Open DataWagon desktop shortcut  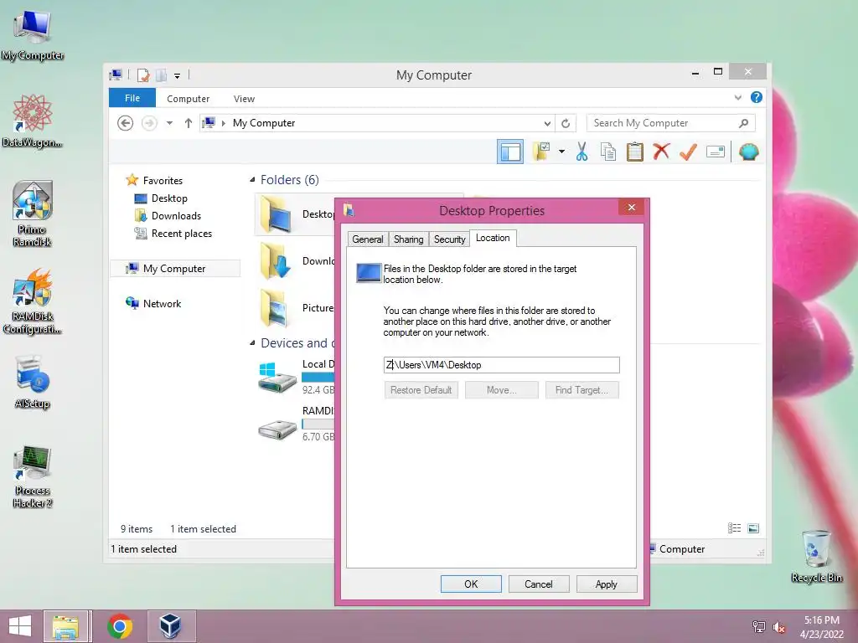pos(33,121)
